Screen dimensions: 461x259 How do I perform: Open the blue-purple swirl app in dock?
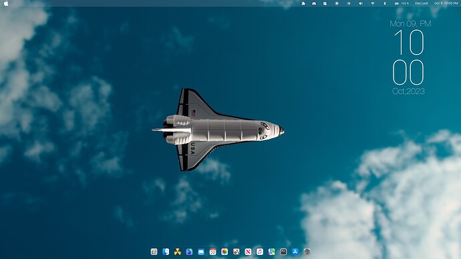tap(189, 252)
